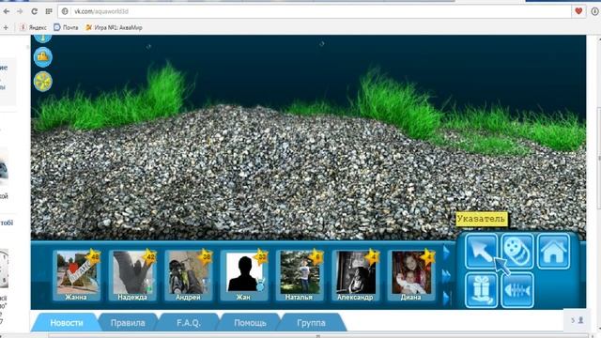This screenshot has width=601, height=338.
Task: Open the Помощь tab
Action: 250,323
